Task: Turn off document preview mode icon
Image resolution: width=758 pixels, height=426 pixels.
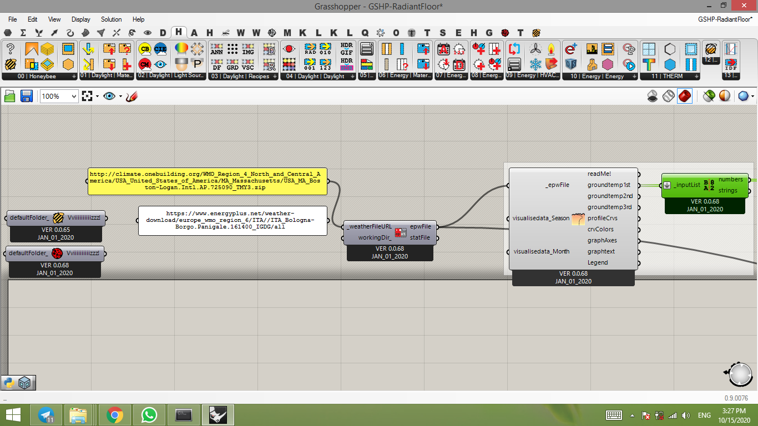Action: pyautogui.click(x=653, y=96)
